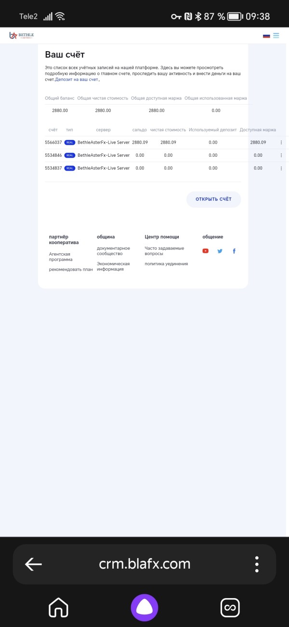Image resolution: width=289 pixels, height=627 pixels.
Task: Open options for account 5534837
Action: (281, 168)
